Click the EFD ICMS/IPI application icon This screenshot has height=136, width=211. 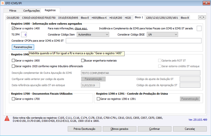tap(2, 3)
